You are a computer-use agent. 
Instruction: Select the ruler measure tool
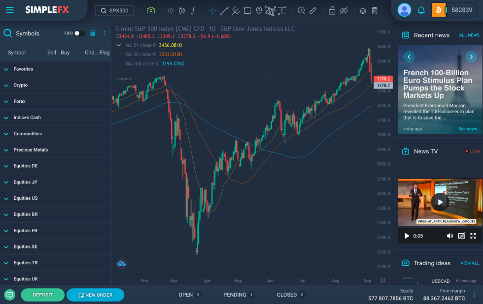(312, 10)
